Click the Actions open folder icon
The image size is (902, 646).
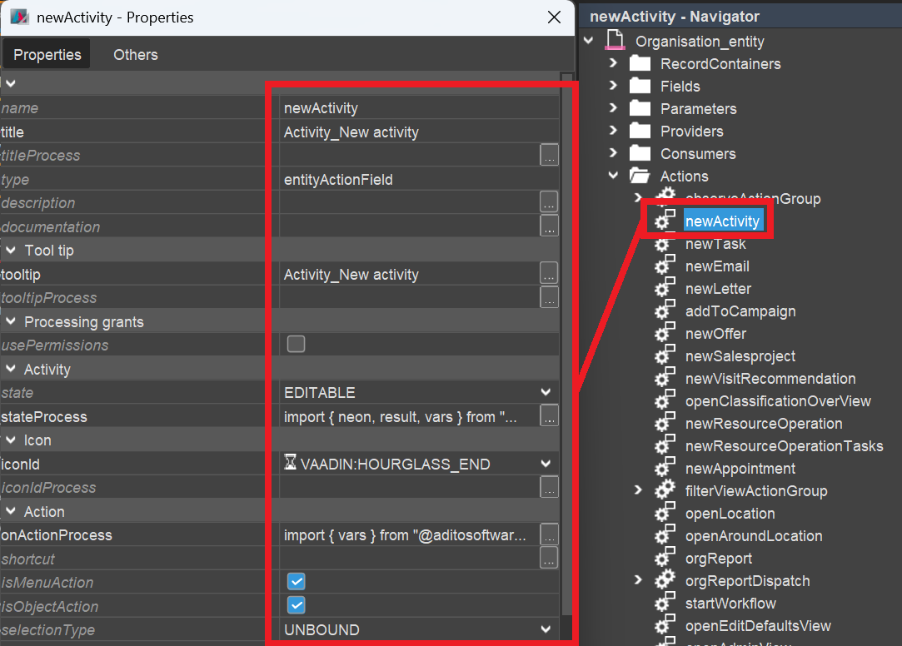click(639, 176)
